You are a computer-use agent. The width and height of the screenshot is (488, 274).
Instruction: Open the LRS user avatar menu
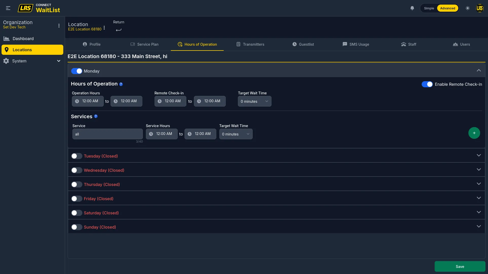(480, 8)
